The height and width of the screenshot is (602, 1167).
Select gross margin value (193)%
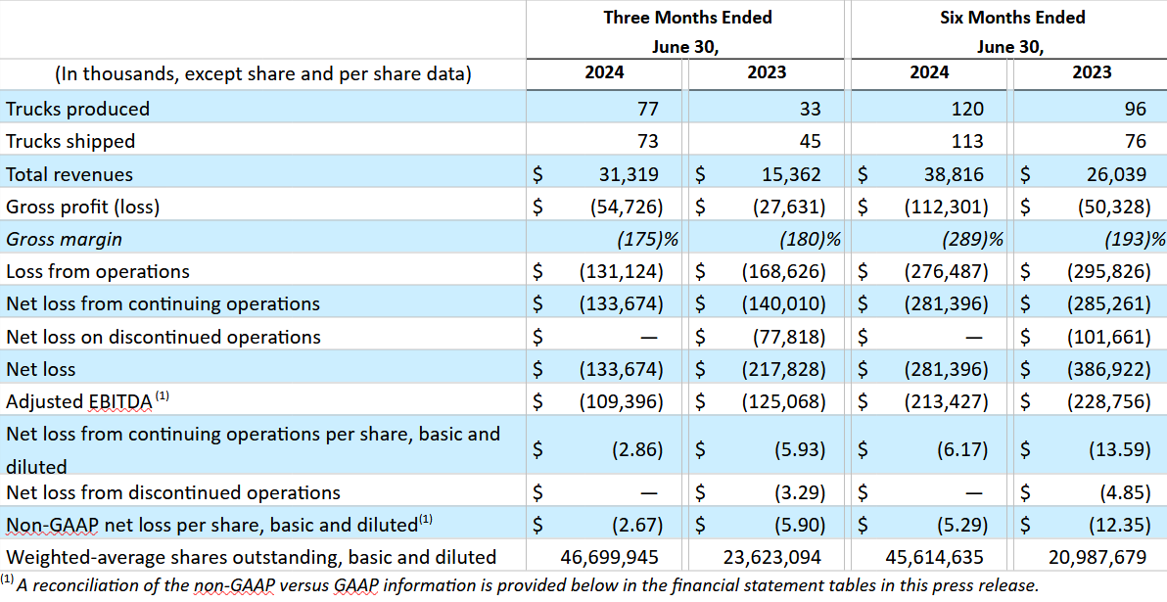click(1136, 240)
